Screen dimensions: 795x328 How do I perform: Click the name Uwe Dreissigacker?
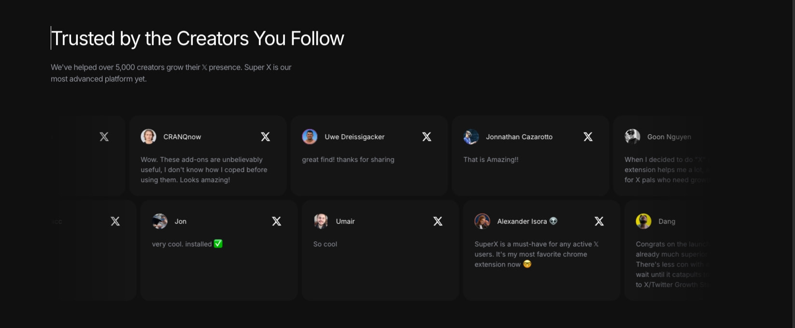(x=355, y=137)
